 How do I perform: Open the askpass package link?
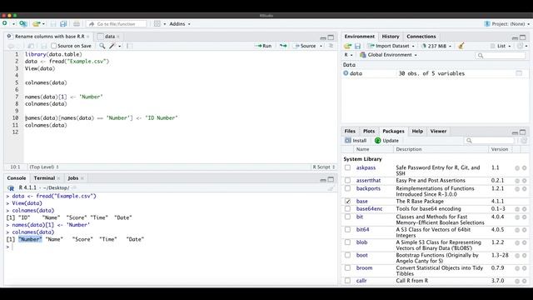tap(366, 167)
